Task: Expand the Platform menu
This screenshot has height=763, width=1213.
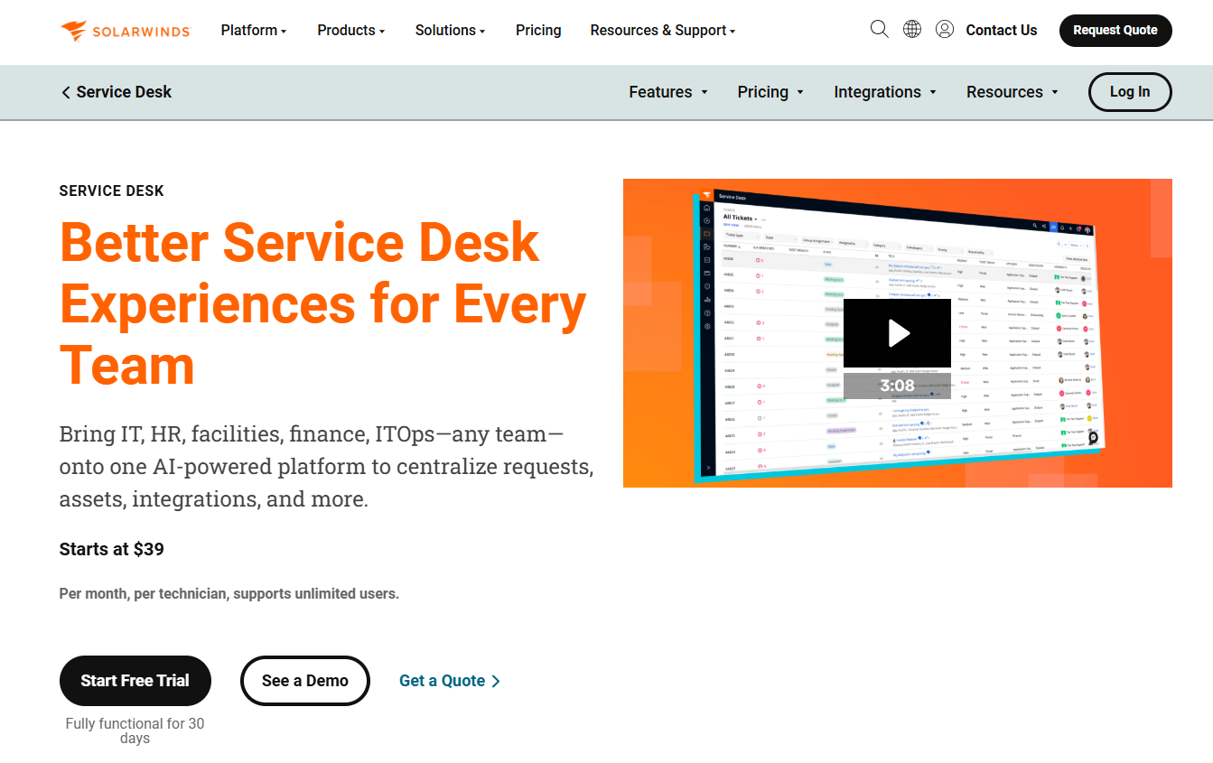Action: 254,31
